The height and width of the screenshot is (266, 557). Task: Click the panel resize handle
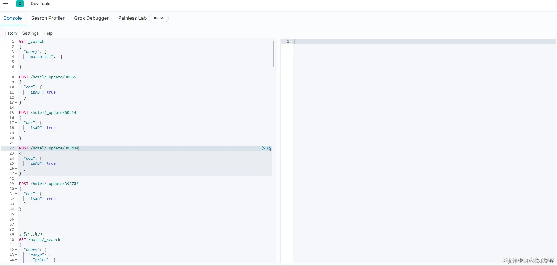[278, 151]
